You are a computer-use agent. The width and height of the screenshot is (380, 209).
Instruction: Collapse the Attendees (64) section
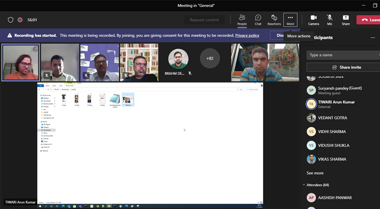pos(304,185)
